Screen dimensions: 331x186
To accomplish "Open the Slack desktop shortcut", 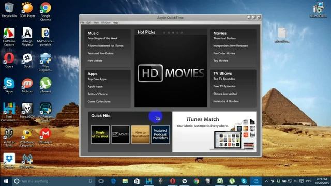I will (x=27, y=60).
